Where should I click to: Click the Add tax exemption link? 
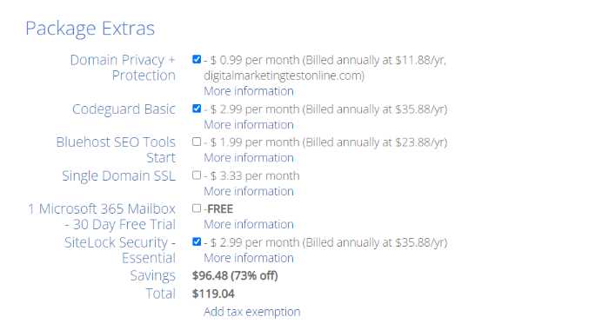[x=251, y=312]
